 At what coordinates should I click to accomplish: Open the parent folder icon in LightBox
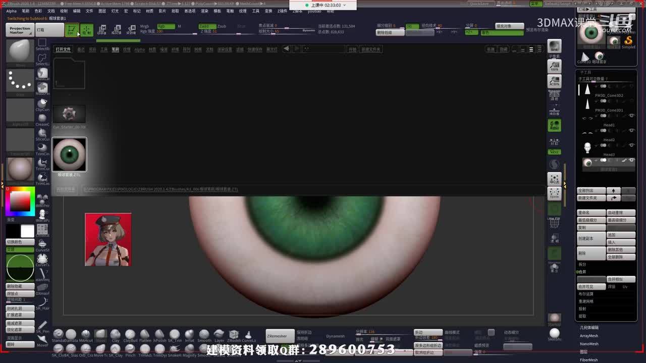tap(69, 74)
